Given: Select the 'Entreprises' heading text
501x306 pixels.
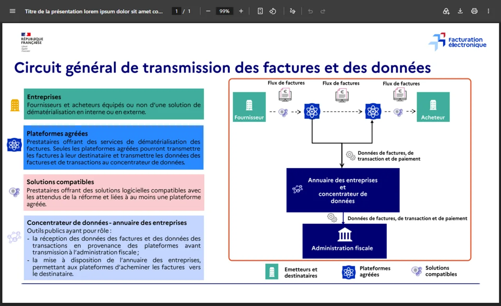Looking at the screenshot, I should [x=44, y=97].
